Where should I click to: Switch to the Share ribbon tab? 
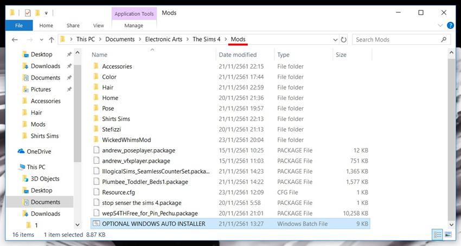[73, 25]
